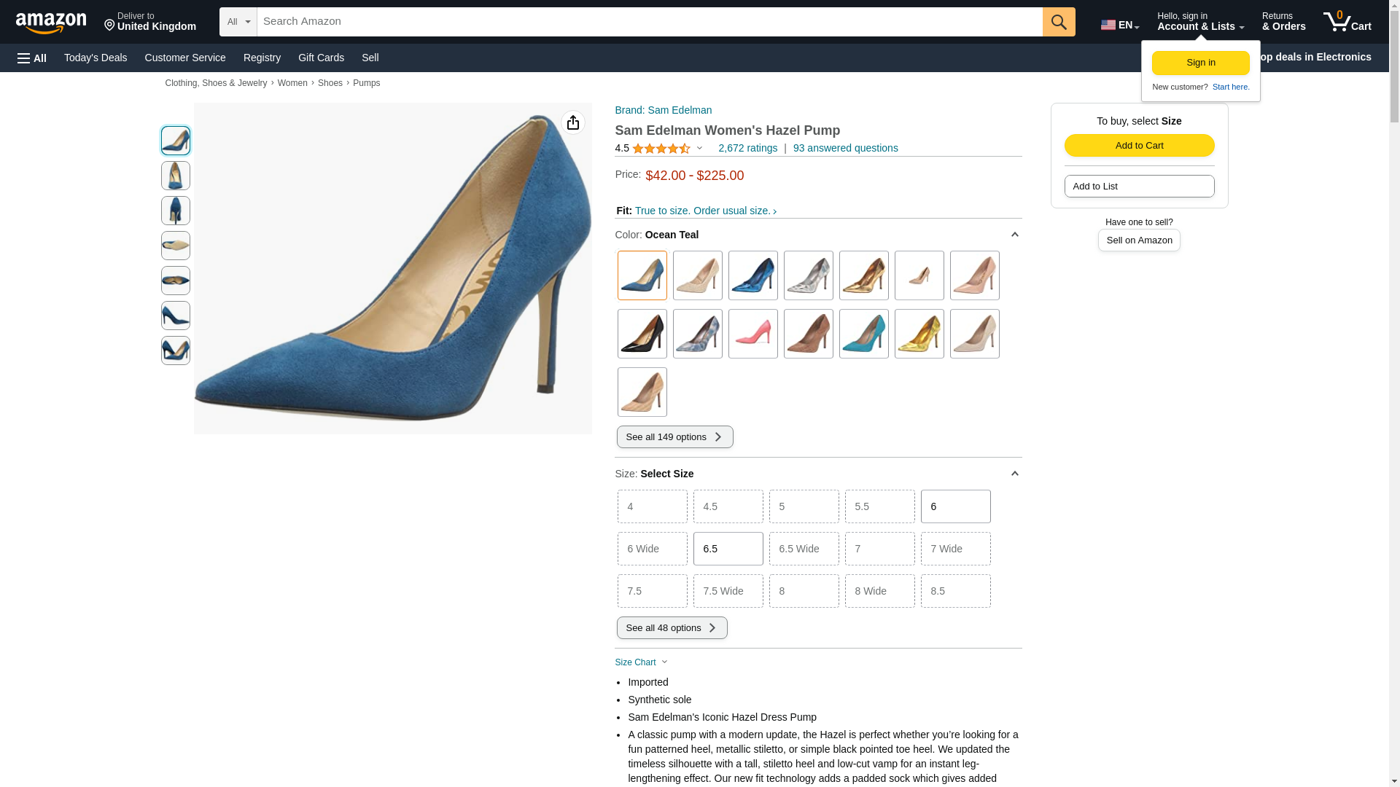Click the Deliver to United Kingdom location
The height and width of the screenshot is (787, 1400).
150,22
